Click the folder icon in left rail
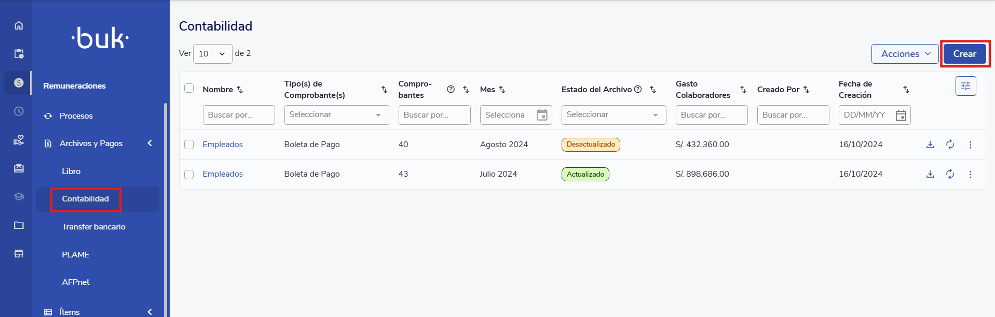 pos(19,225)
